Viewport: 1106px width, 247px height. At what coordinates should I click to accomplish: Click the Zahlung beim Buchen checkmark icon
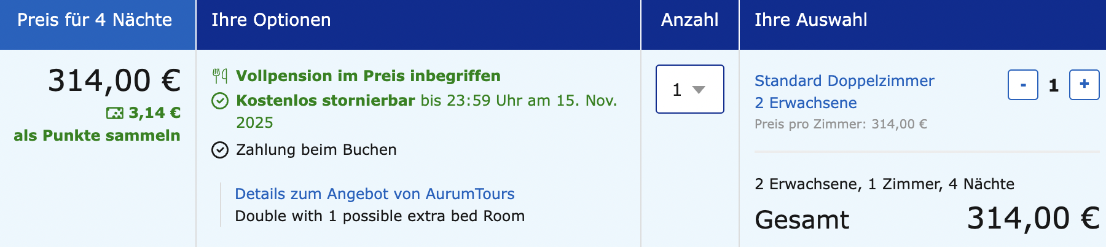coord(219,150)
